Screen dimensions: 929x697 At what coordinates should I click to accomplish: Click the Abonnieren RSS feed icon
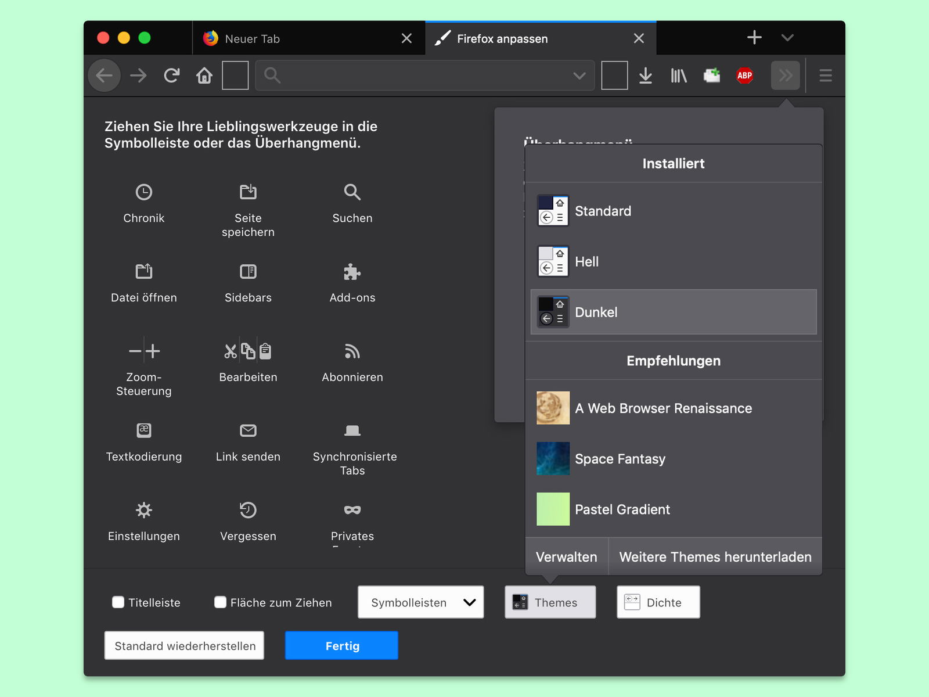[352, 351]
